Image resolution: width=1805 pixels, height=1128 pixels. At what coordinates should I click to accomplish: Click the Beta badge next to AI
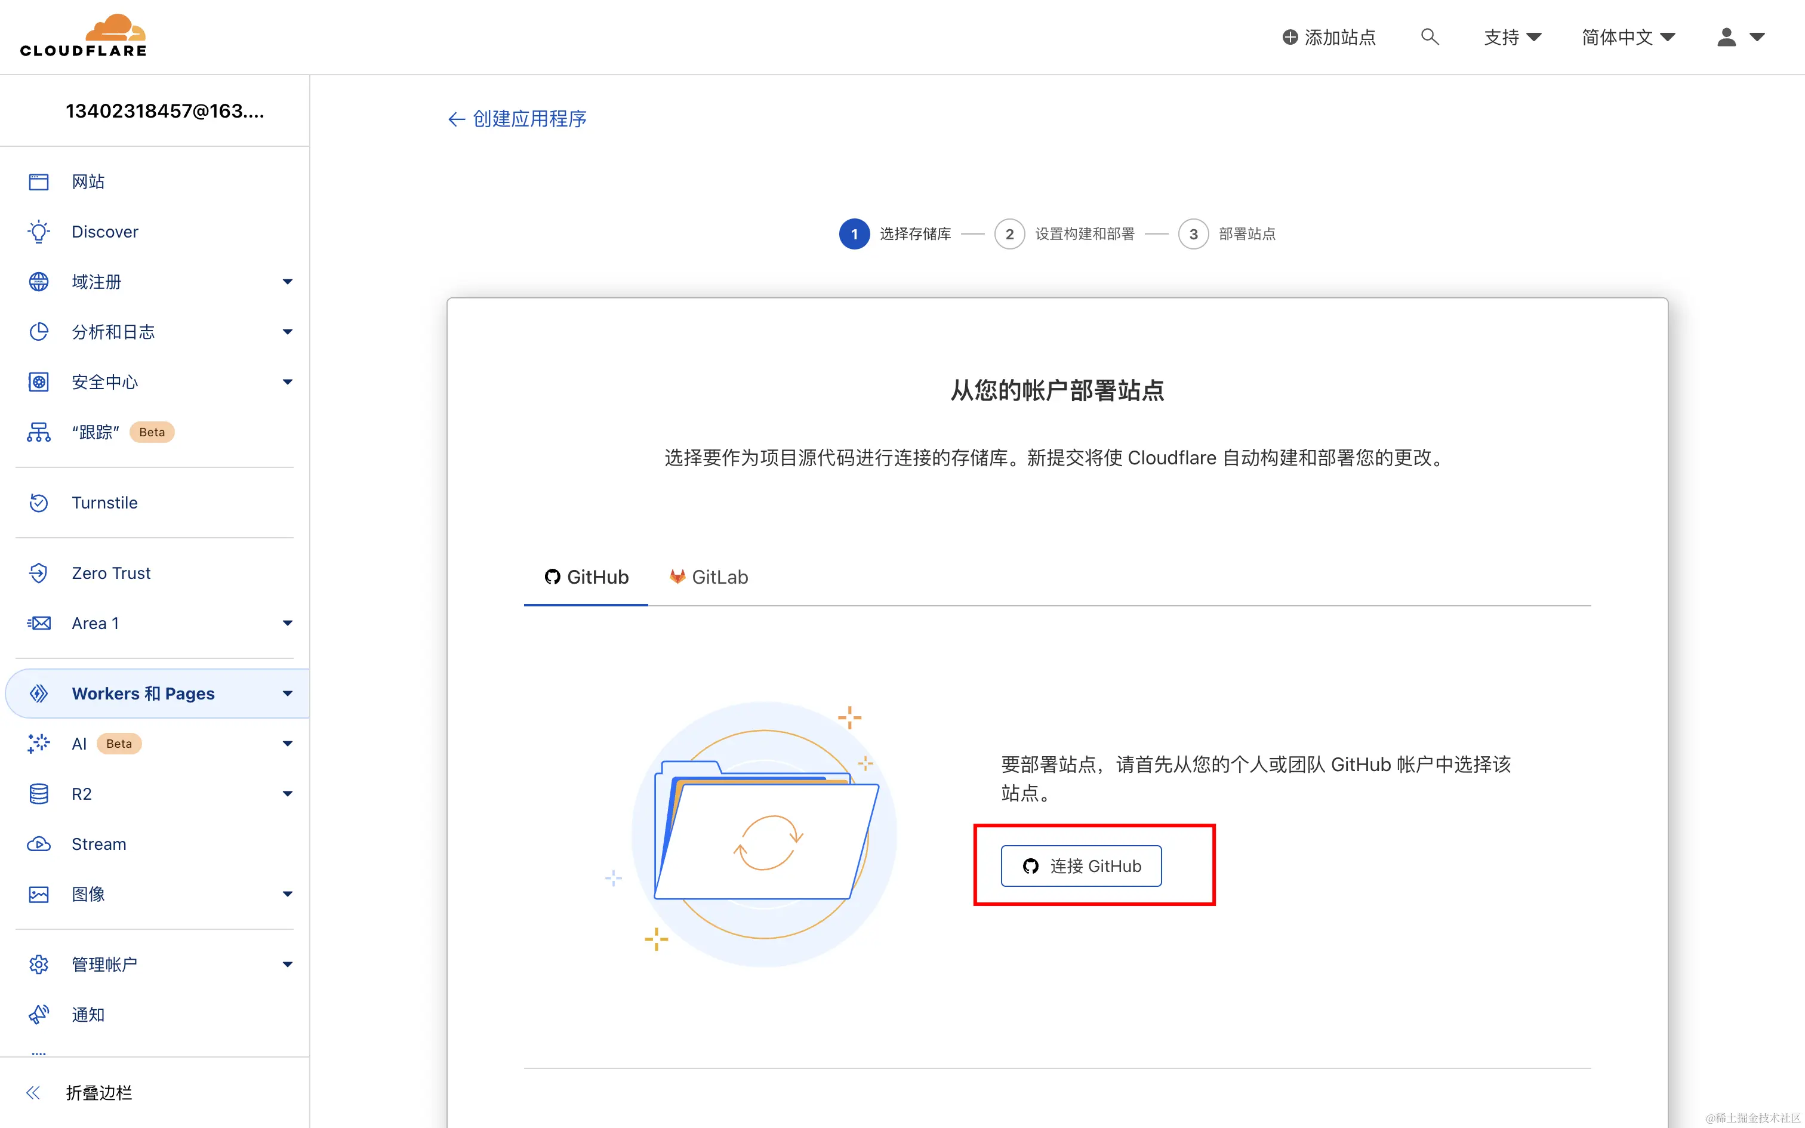click(119, 744)
